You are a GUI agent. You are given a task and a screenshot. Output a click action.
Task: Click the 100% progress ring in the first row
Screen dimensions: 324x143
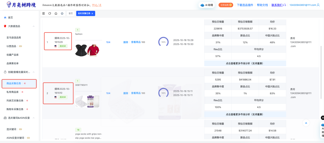163,42
